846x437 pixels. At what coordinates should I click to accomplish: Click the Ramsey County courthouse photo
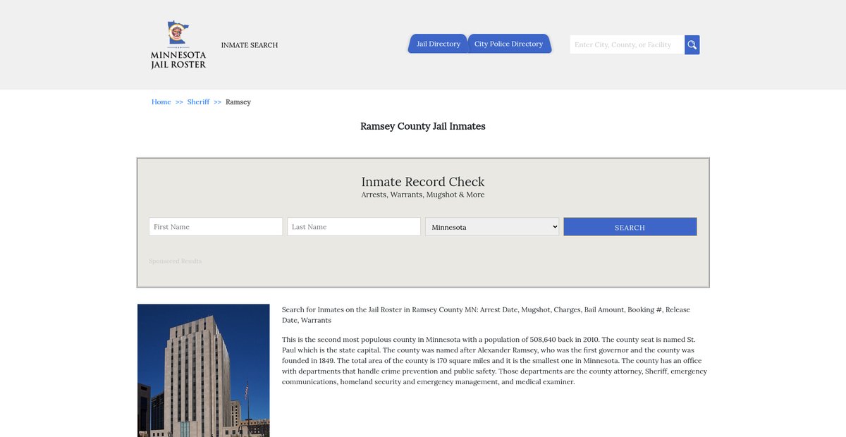pos(204,370)
